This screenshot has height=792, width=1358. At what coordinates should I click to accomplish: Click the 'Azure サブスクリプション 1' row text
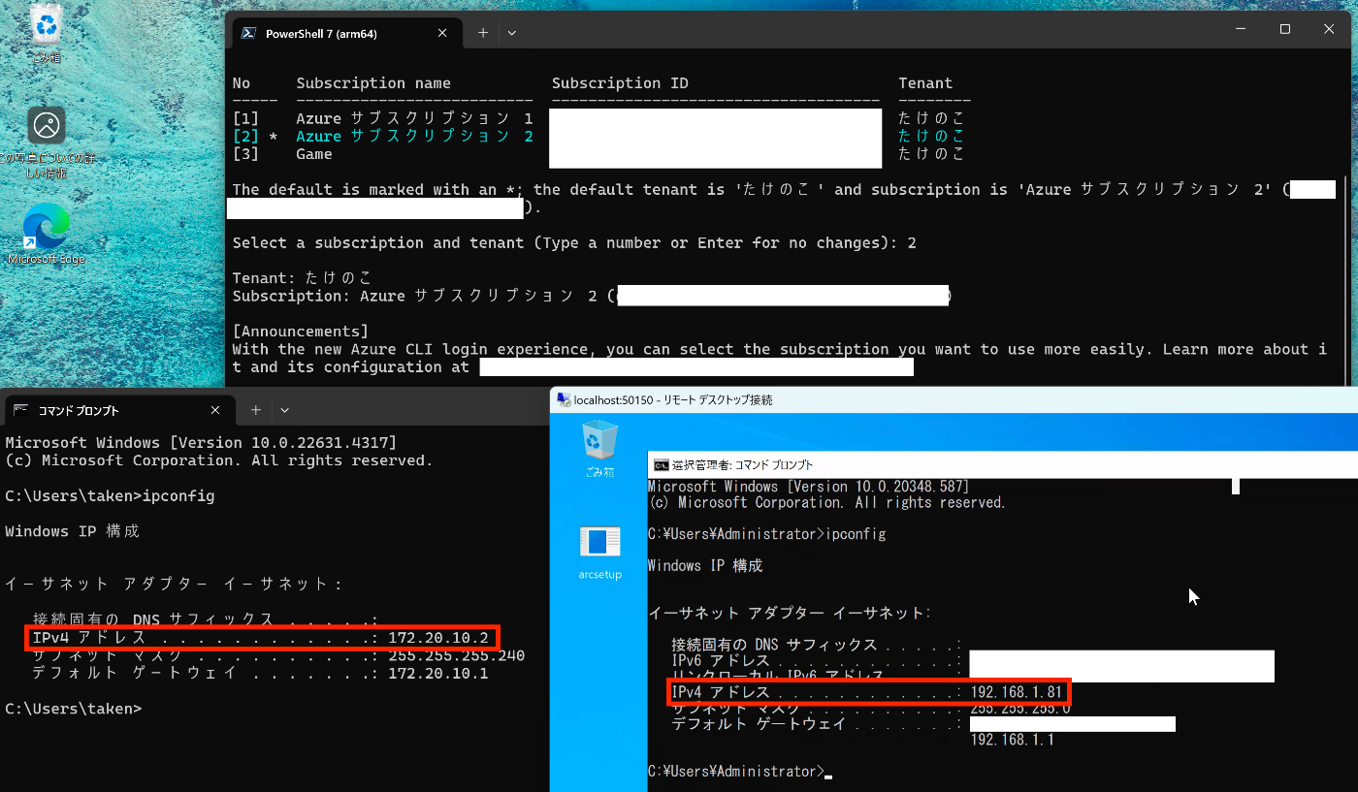click(415, 118)
